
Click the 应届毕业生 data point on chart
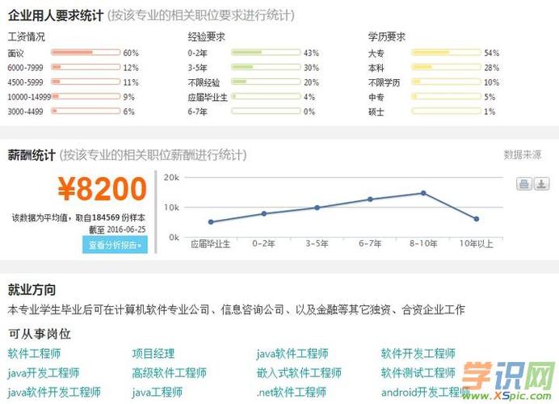click(211, 221)
